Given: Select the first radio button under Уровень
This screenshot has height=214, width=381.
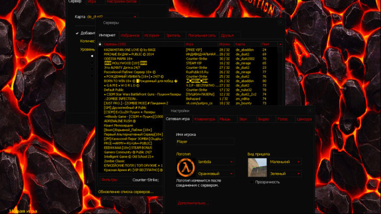Looking at the screenshot, I should click(92, 56).
